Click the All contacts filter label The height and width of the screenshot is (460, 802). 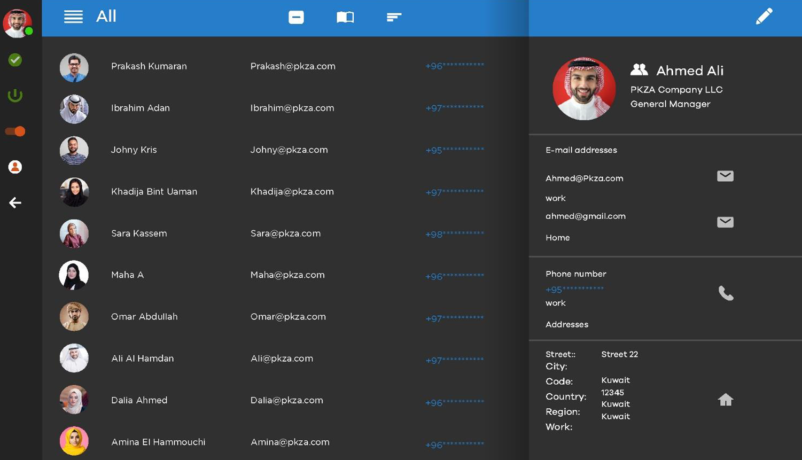[106, 17]
